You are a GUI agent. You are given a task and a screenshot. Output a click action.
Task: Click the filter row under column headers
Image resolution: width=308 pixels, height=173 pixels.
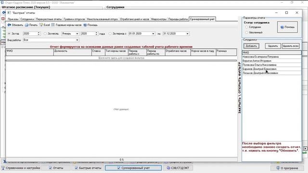coord(121,58)
